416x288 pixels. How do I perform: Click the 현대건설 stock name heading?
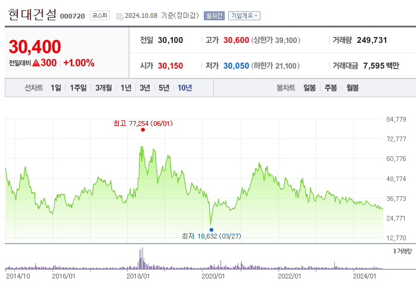click(x=32, y=14)
